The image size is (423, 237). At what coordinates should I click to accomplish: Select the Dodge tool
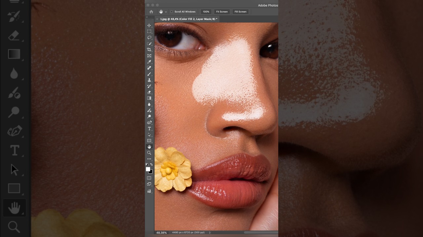click(149, 117)
